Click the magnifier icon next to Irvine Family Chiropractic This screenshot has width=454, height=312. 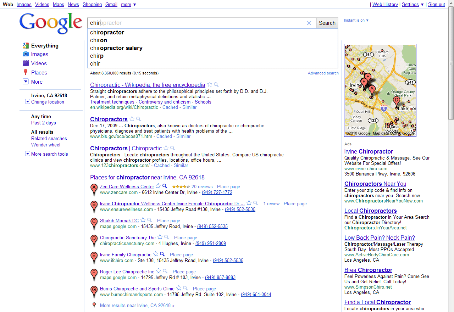162,254
